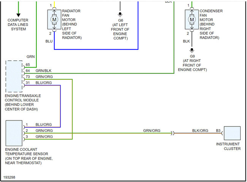
Task: Click the AT LEFT FRONT OF ENGINE COMPT note
Action: tap(120, 32)
